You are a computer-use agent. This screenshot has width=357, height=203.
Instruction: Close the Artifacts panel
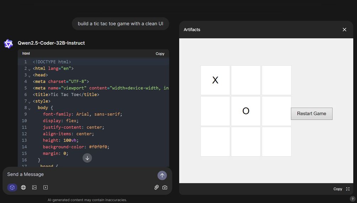(344, 30)
